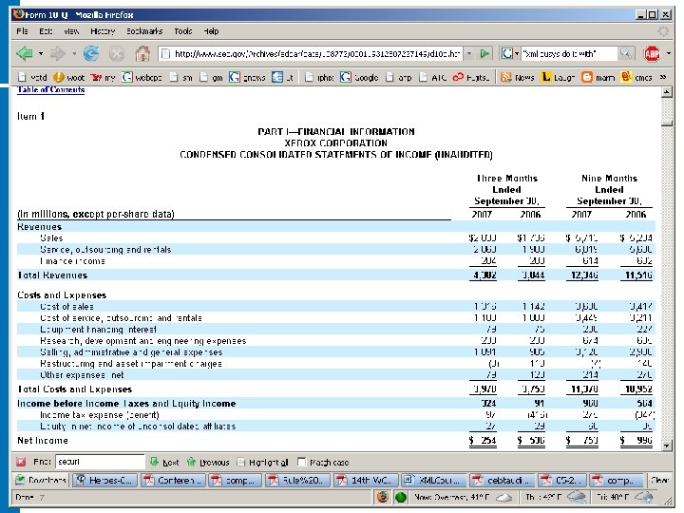The image size is (684, 513).
Task: Go back with the green Back arrow
Action: [25, 53]
